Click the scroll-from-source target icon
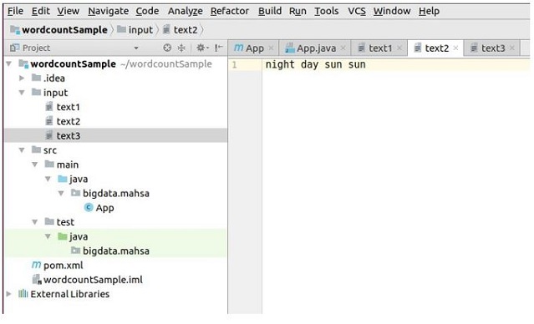This screenshot has width=534, height=324. [167, 48]
